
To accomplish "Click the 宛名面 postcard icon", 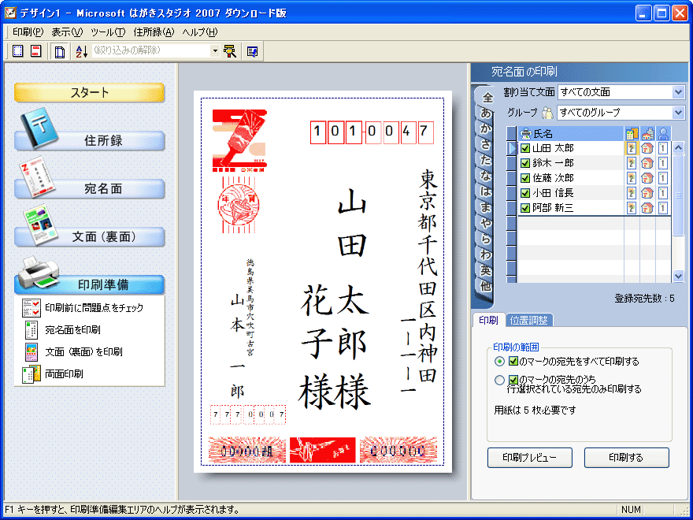I will pos(37,178).
